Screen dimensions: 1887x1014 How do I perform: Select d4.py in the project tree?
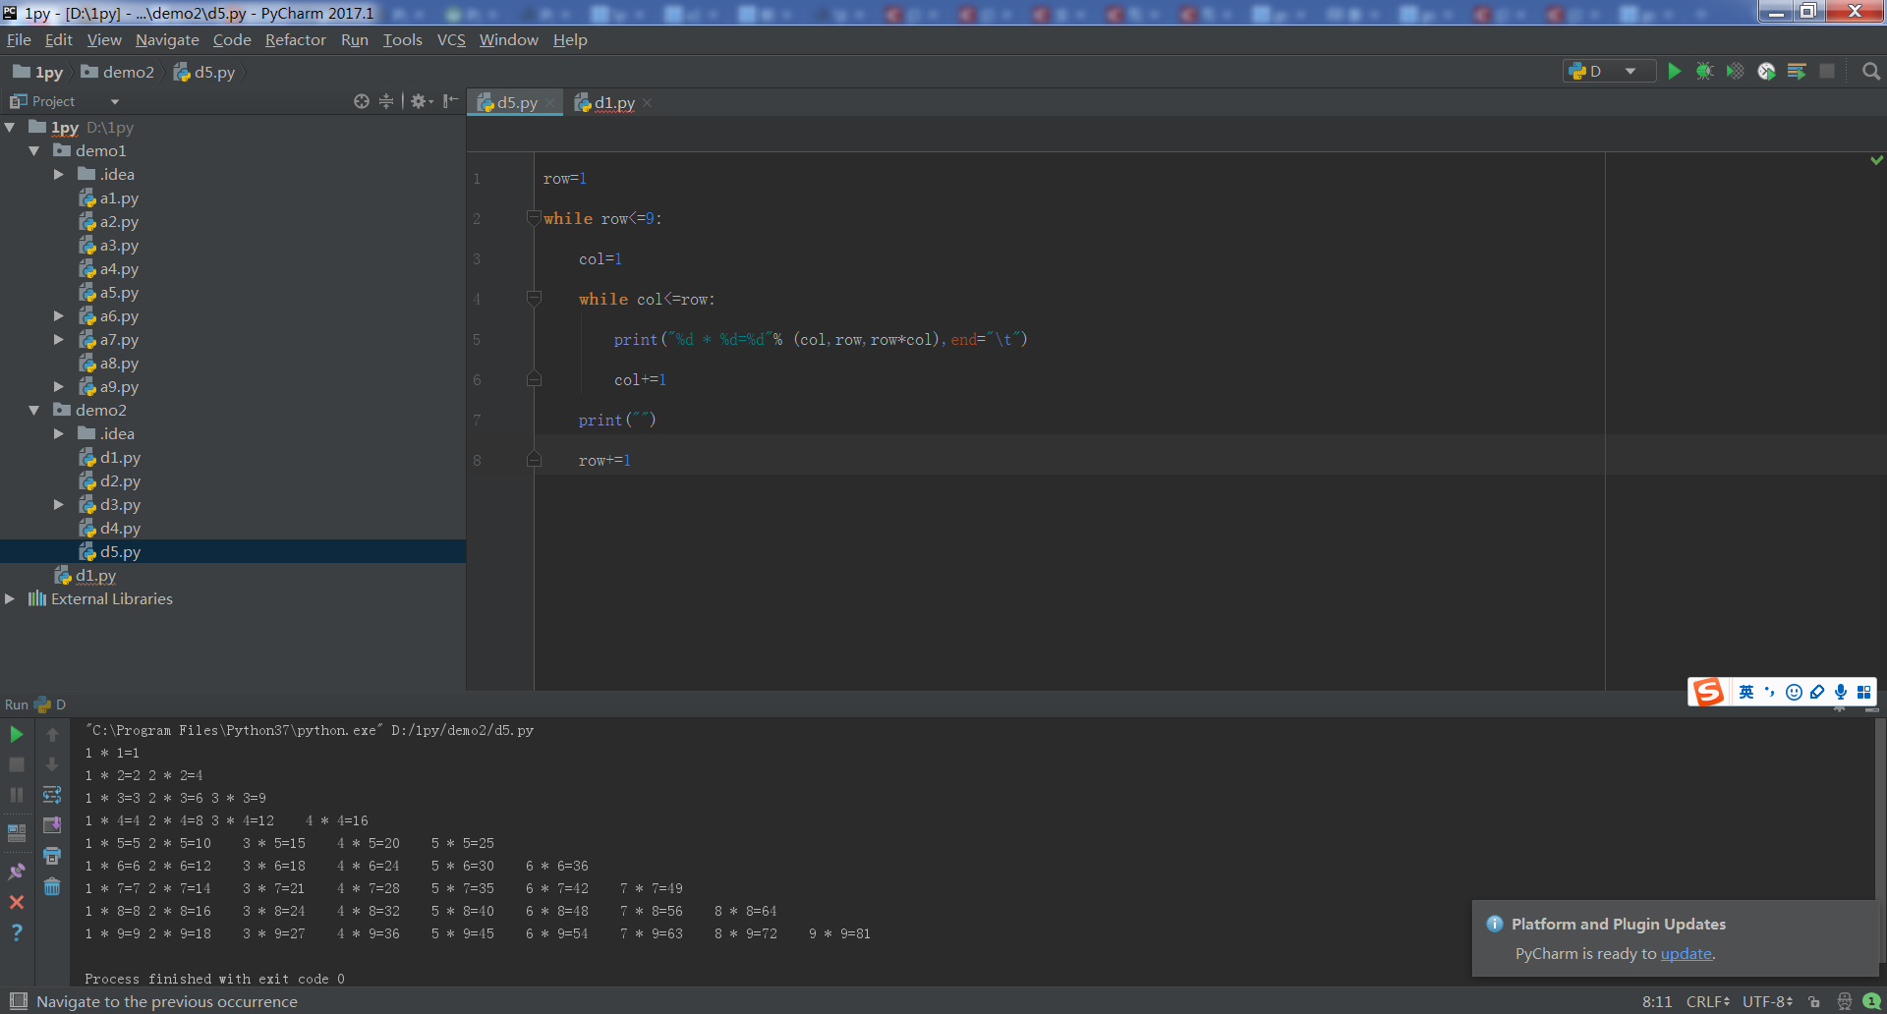point(120,528)
